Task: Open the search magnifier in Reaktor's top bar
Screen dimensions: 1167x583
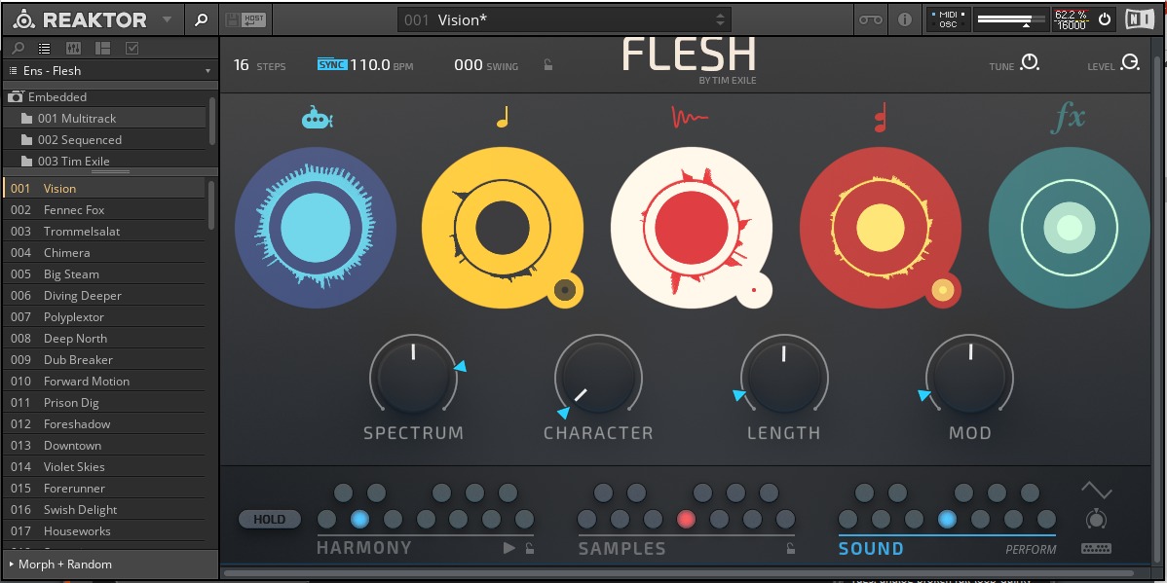Action: 201,20
